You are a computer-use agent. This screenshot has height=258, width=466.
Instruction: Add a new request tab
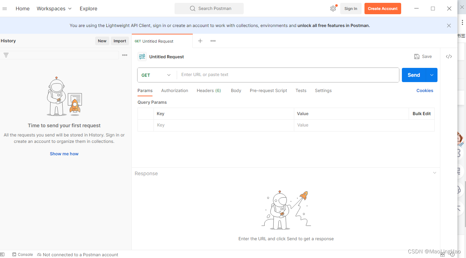[200, 41]
